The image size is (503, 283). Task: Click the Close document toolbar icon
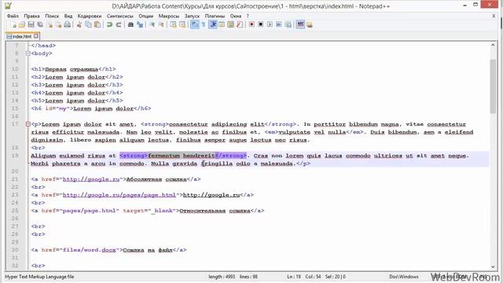pyautogui.click(x=50, y=24)
